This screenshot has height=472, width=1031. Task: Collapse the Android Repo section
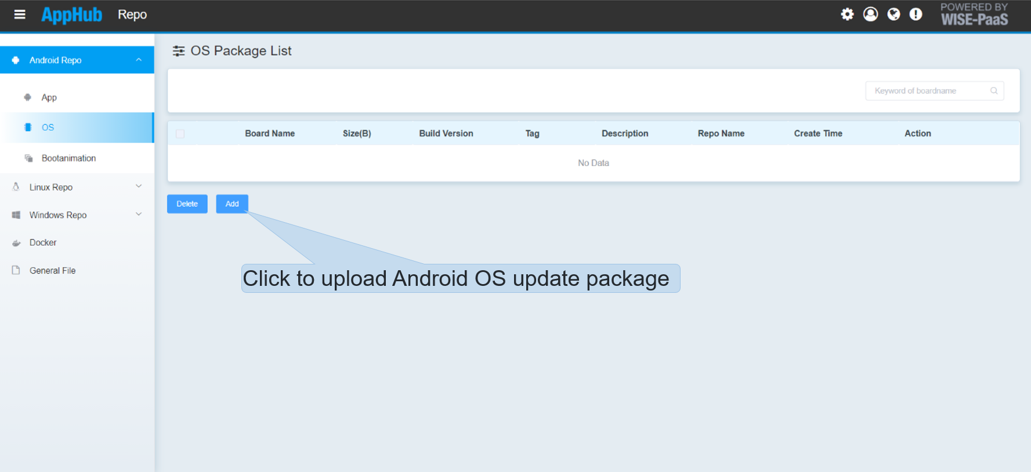click(77, 60)
